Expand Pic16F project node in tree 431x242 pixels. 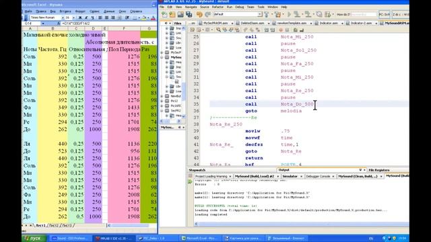pyautogui.click(x=162, y=106)
